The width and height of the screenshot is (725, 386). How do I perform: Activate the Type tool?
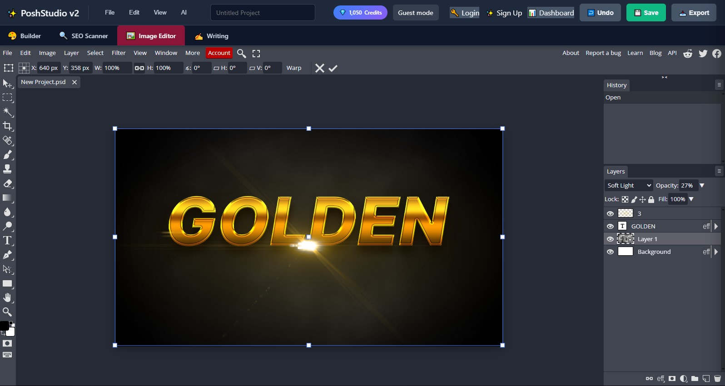8,241
